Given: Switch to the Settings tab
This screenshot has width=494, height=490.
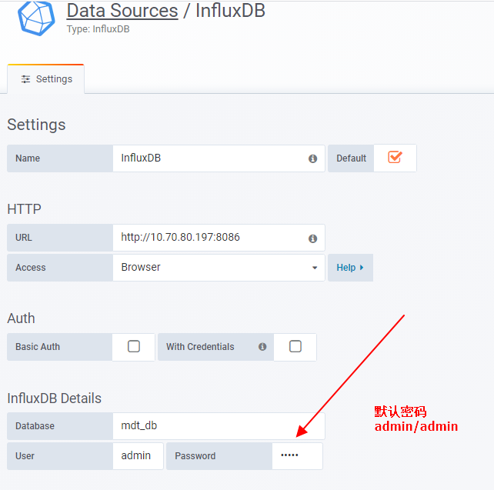Looking at the screenshot, I should (46, 79).
